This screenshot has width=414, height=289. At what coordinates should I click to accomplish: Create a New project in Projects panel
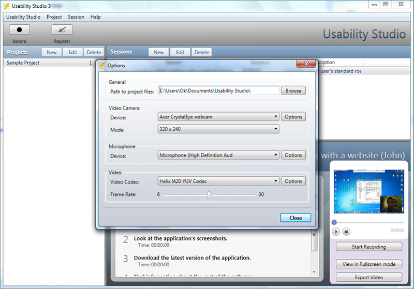click(52, 52)
